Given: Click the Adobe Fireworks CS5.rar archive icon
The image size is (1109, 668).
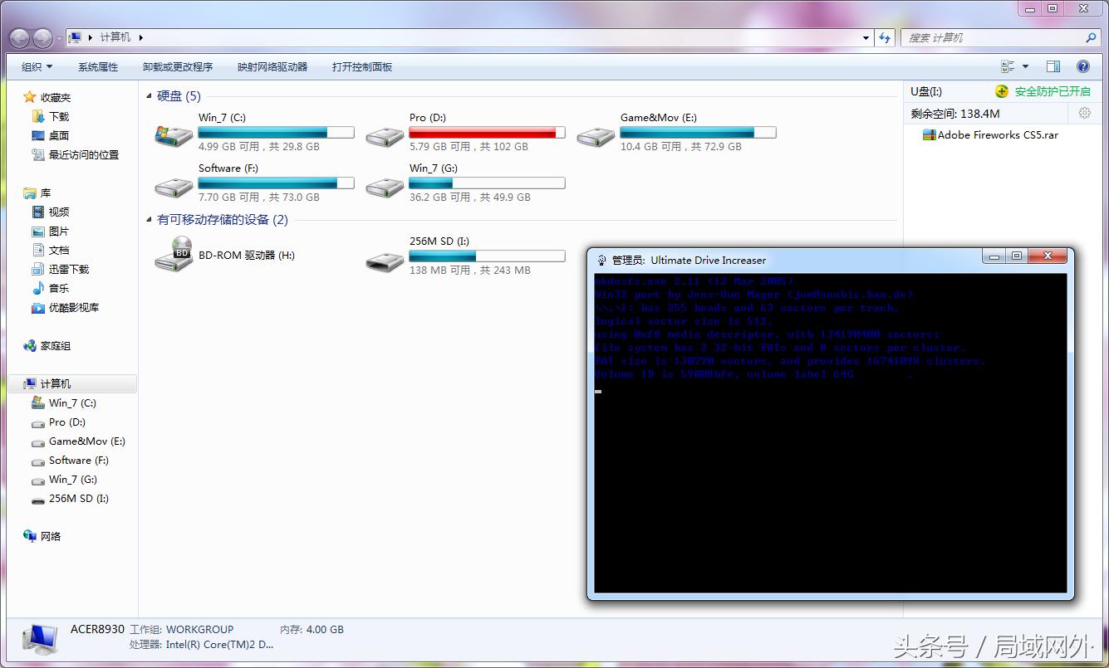Looking at the screenshot, I should coord(929,134).
